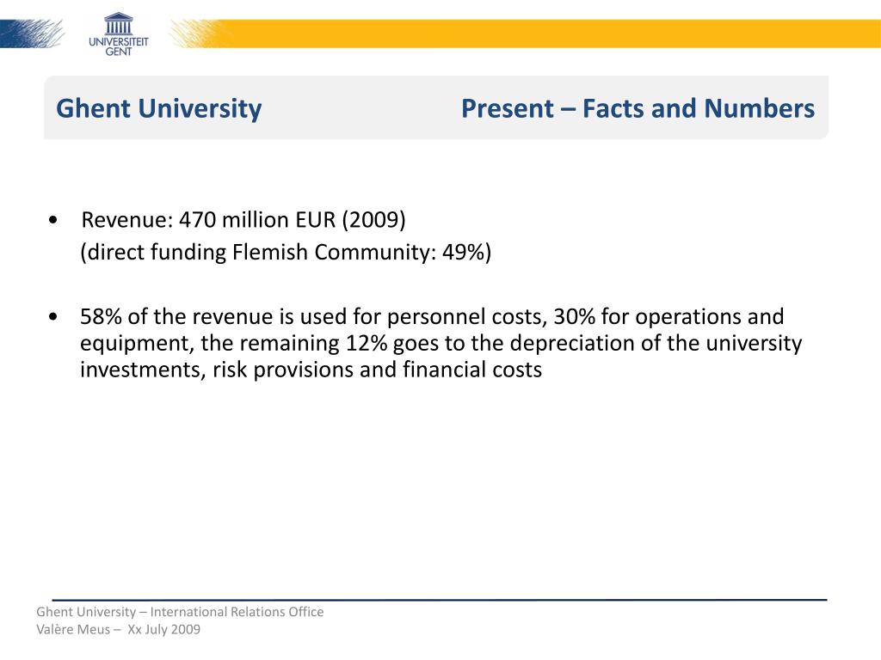Click the Universiteit Gent logo
Image resolution: width=881 pixels, height=660 pixels.
tap(119, 34)
